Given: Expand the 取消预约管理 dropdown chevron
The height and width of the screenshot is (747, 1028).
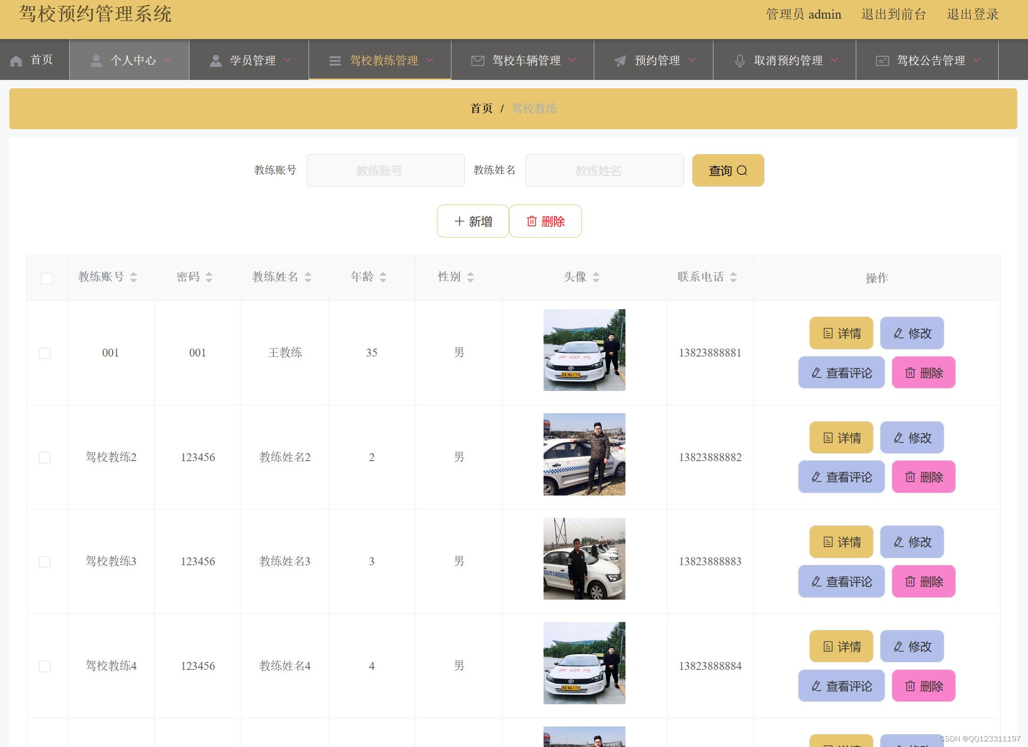Looking at the screenshot, I should (835, 60).
